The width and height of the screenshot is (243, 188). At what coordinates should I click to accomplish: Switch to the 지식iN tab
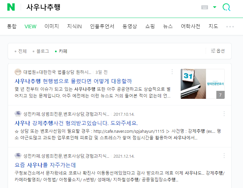(74, 26)
